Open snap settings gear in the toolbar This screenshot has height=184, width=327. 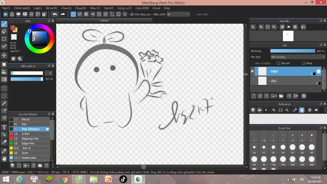[125, 14]
